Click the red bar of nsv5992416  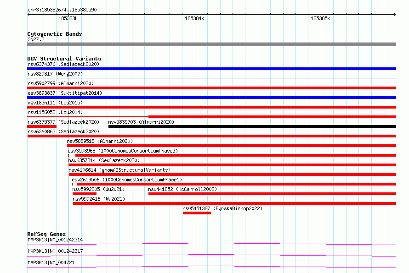coord(234,203)
